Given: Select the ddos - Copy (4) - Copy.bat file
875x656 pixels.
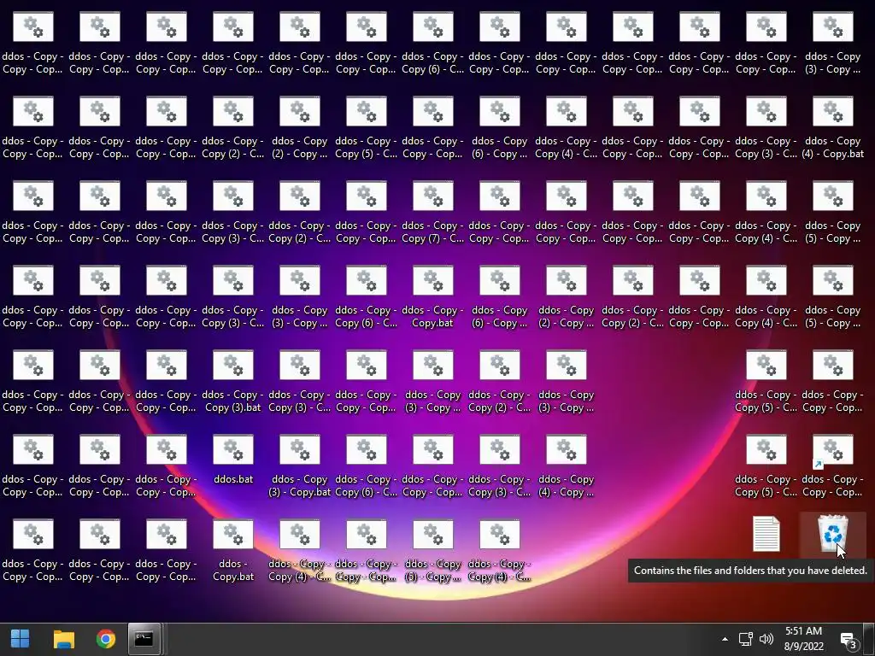Looking at the screenshot, I should (x=832, y=127).
